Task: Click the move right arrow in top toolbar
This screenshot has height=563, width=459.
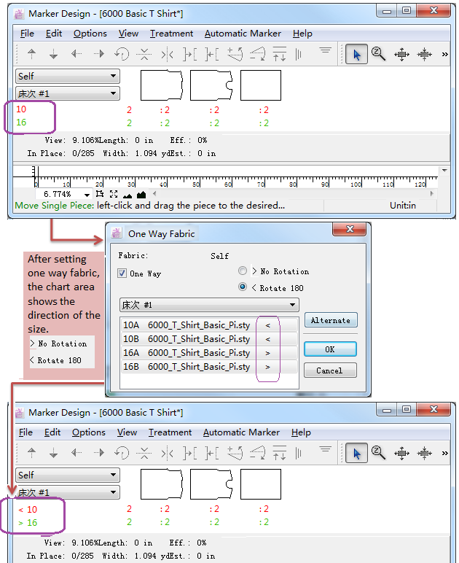Action: point(99,54)
